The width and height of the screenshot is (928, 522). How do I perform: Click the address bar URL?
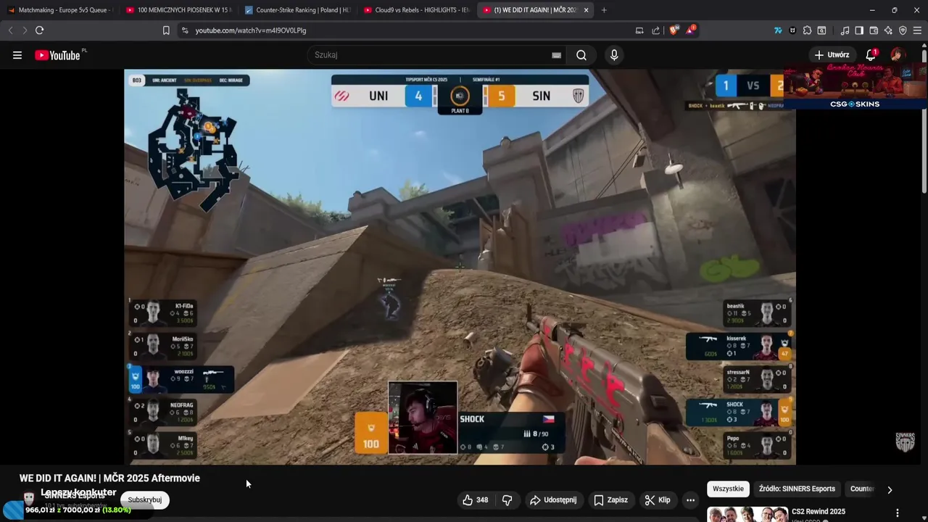click(x=251, y=30)
